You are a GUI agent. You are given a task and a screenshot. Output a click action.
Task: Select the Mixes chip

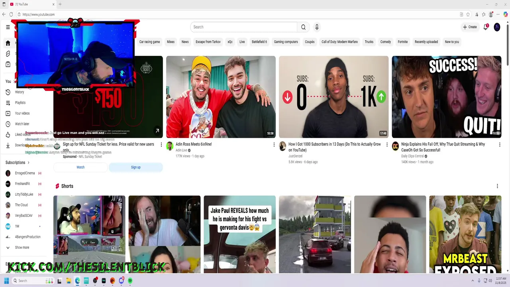point(171,42)
